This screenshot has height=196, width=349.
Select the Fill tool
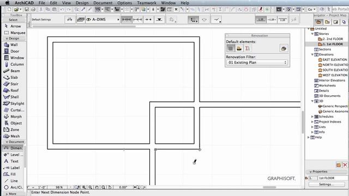(x=10, y=174)
